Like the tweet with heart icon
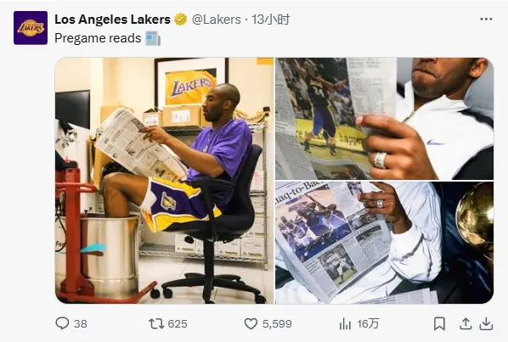The width and height of the screenshot is (508, 342). pyautogui.click(x=251, y=323)
